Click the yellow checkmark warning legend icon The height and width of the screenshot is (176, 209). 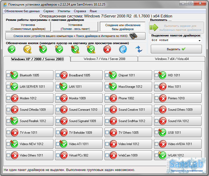pos(28,49)
